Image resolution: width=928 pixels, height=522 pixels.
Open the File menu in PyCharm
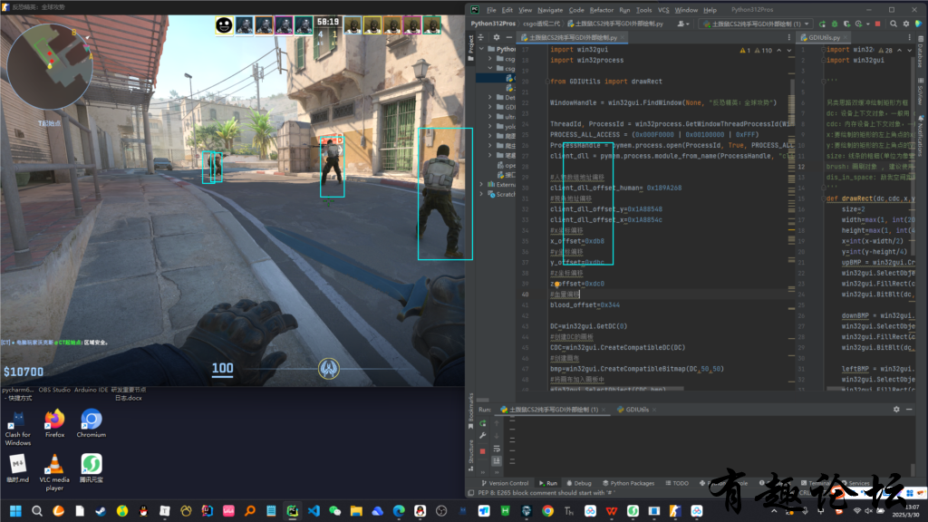click(x=491, y=10)
